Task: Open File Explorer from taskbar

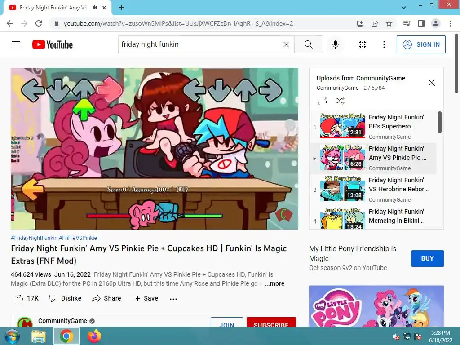Action: pos(39,336)
